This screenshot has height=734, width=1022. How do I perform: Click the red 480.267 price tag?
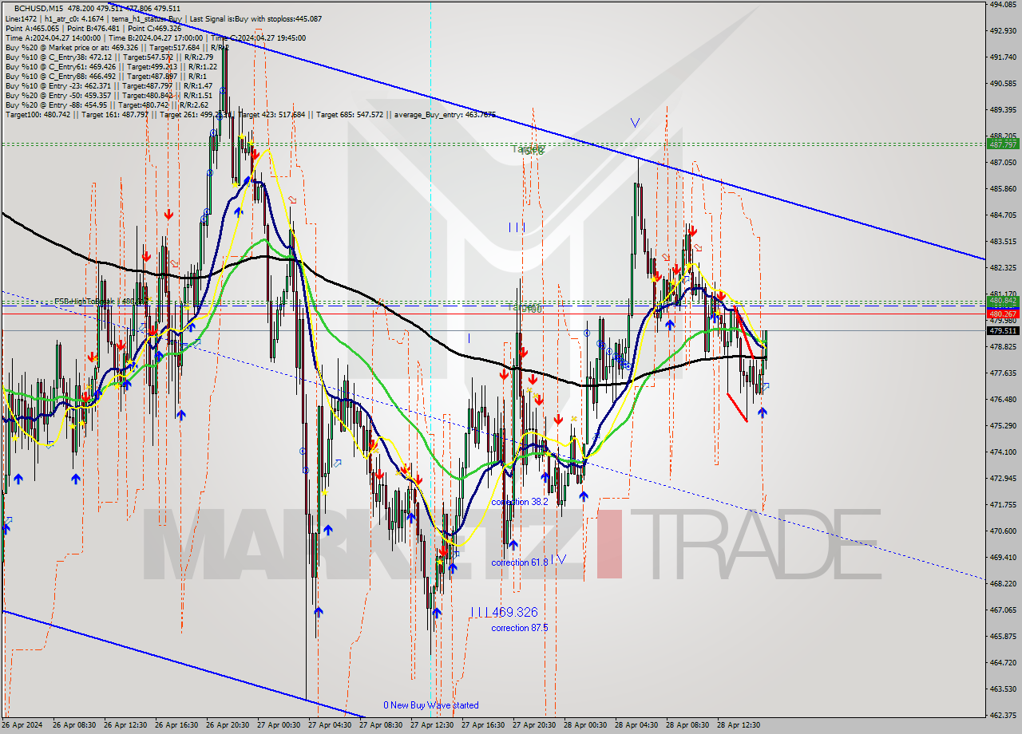click(1003, 314)
